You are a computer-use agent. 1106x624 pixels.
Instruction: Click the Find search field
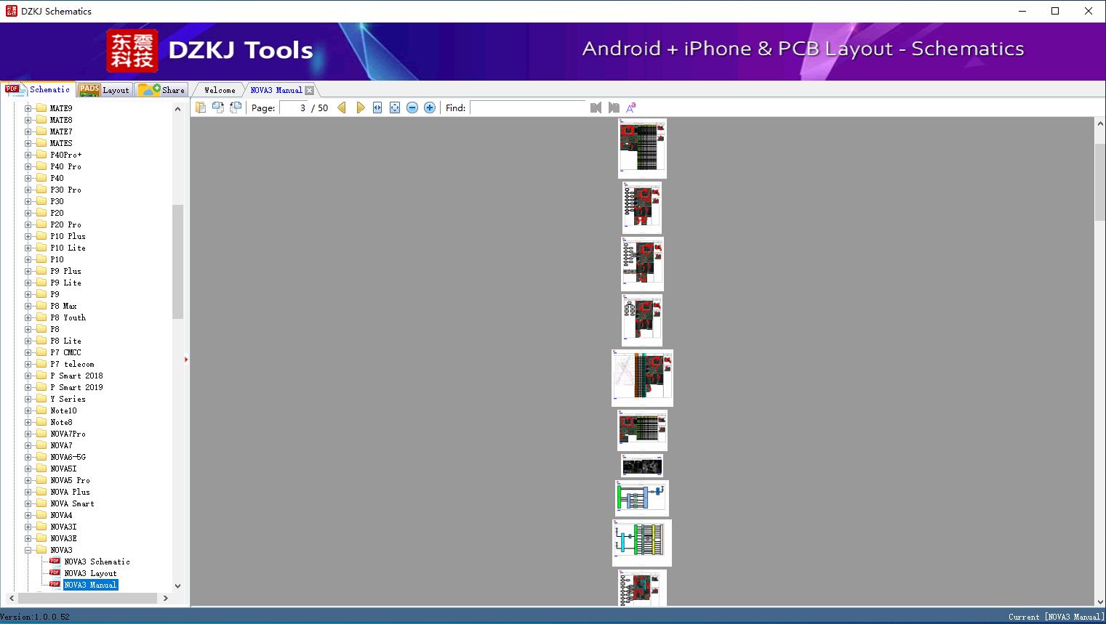coord(528,108)
